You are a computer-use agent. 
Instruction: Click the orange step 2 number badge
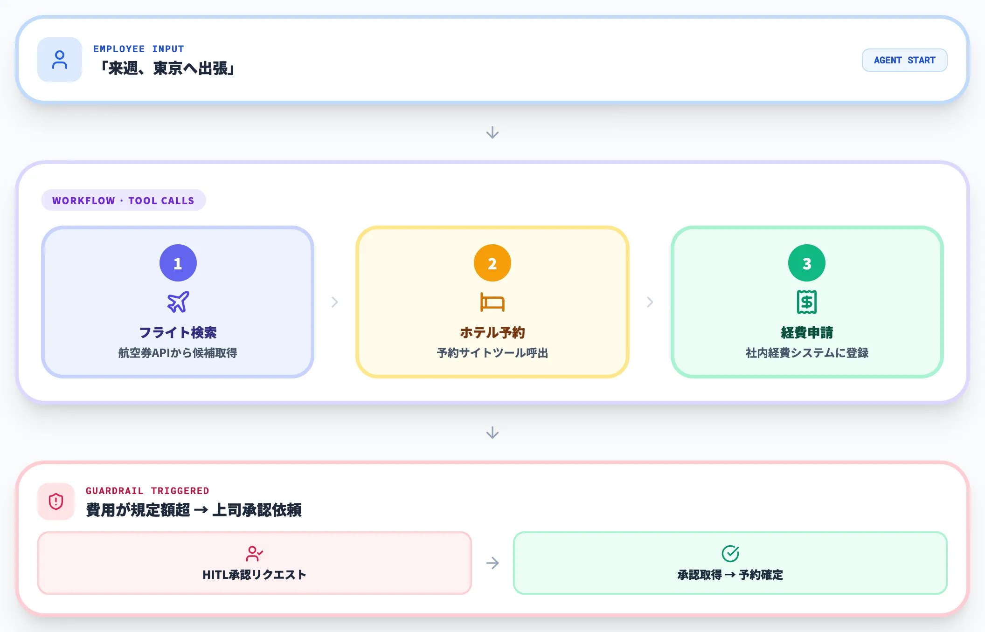point(492,263)
